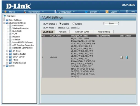Viewport: 140px width, 106px height.
Task: Click the Save button
Action: (111, 24)
